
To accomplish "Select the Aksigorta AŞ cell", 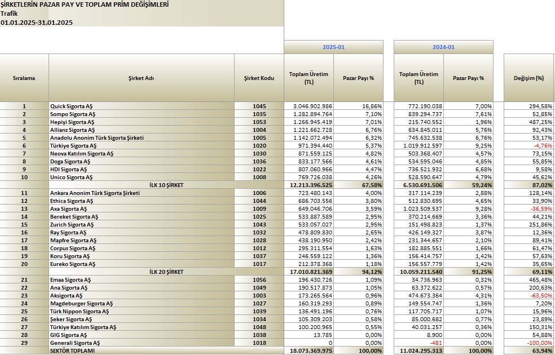I will click(142, 296).
